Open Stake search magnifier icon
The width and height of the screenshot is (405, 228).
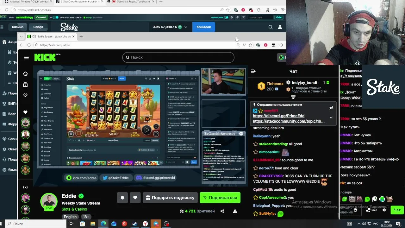click(x=271, y=27)
